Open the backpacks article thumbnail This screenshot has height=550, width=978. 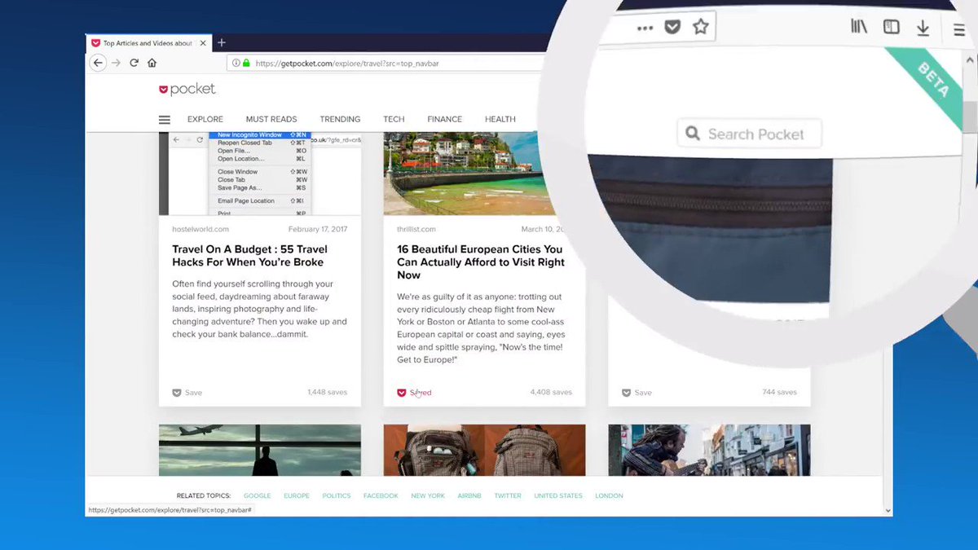click(x=485, y=450)
